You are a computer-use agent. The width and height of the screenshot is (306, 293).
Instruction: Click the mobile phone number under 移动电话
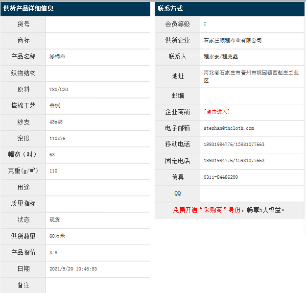[234, 145]
